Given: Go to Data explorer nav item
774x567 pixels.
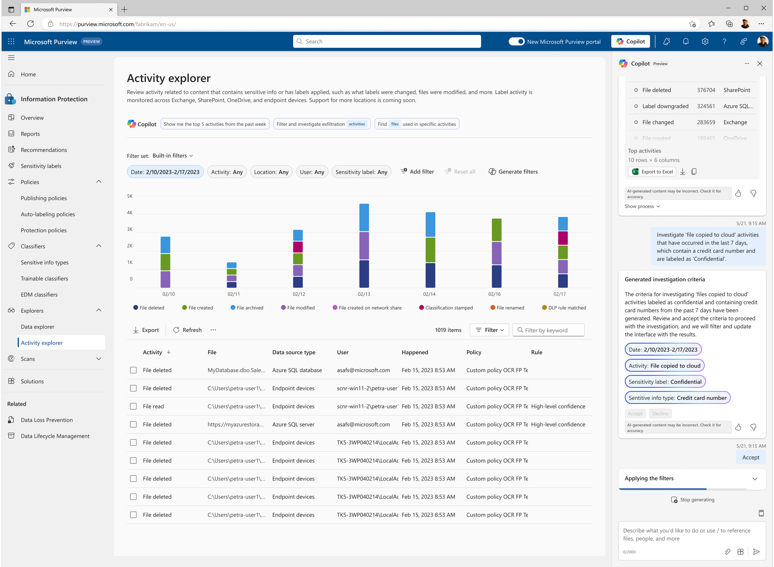Looking at the screenshot, I should click(x=37, y=327).
